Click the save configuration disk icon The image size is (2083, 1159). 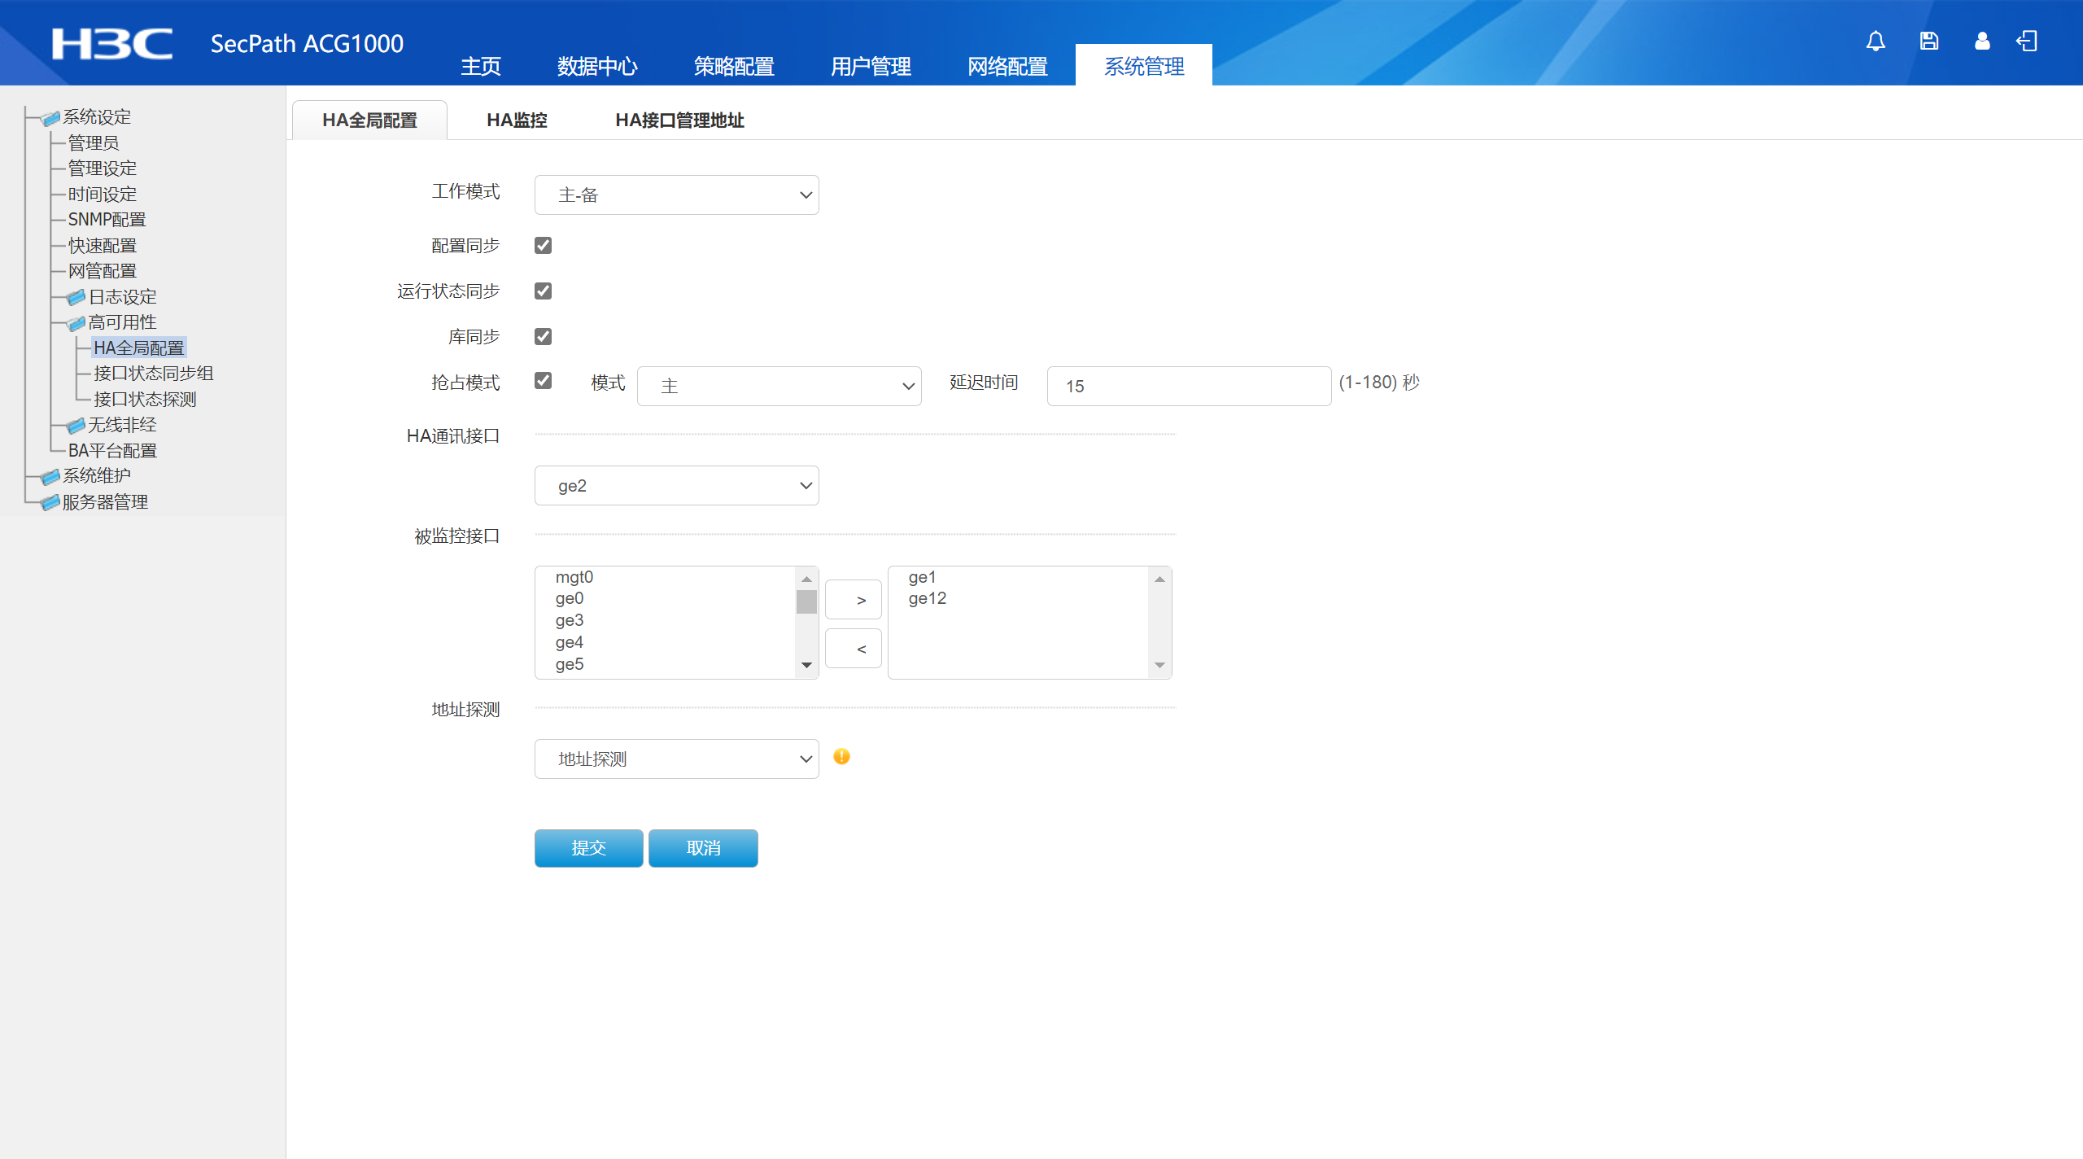tap(1928, 41)
